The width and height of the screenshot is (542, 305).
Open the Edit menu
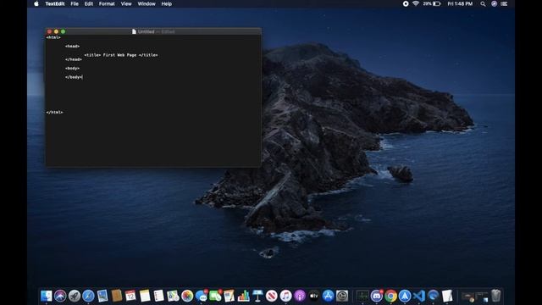coord(89,3)
